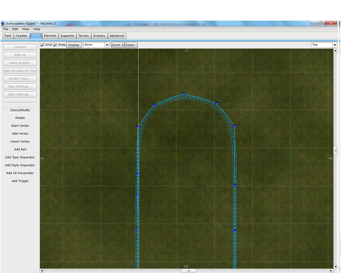Open the File menu

tap(5, 29)
